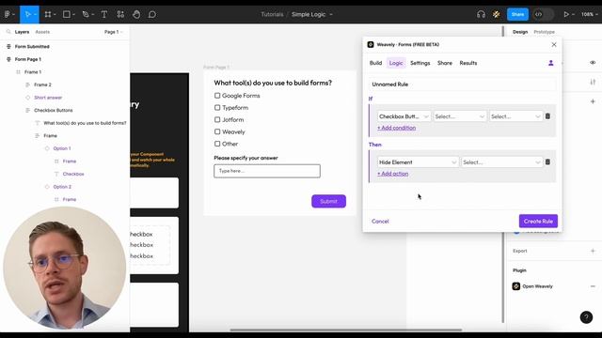
Task: Click the Weavely plugin logo icon
Action: (x=371, y=44)
